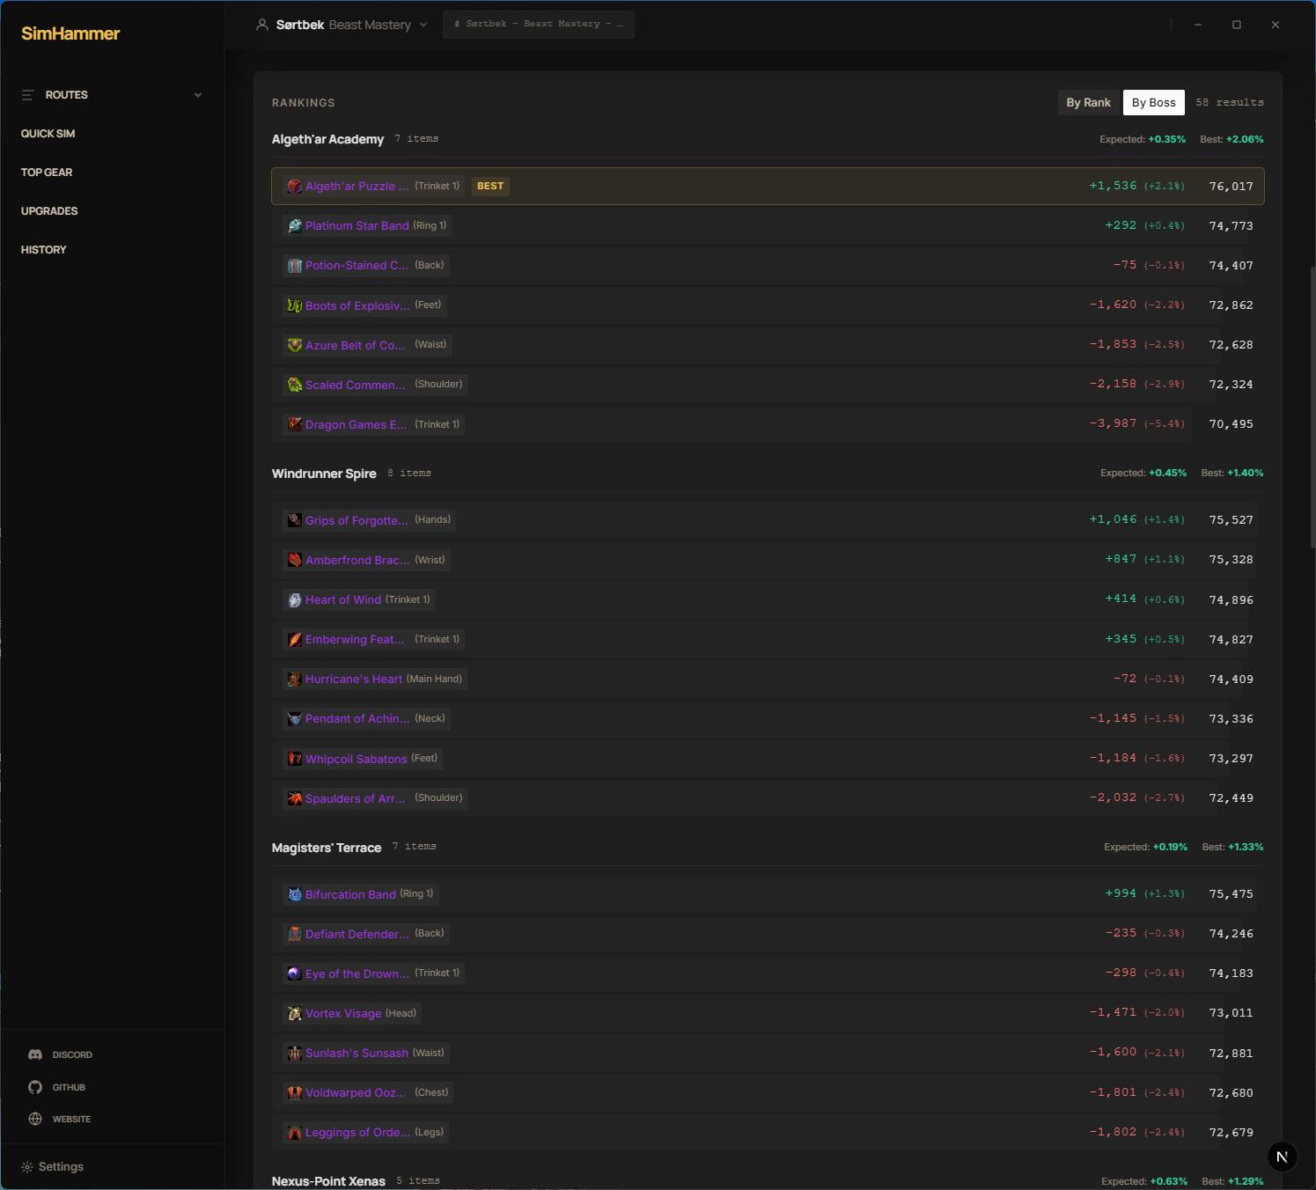The width and height of the screenshot is (1316, 1190).
Task: Click the Hurricane's Heart weapon icon
Action: [x=295, y=679]
